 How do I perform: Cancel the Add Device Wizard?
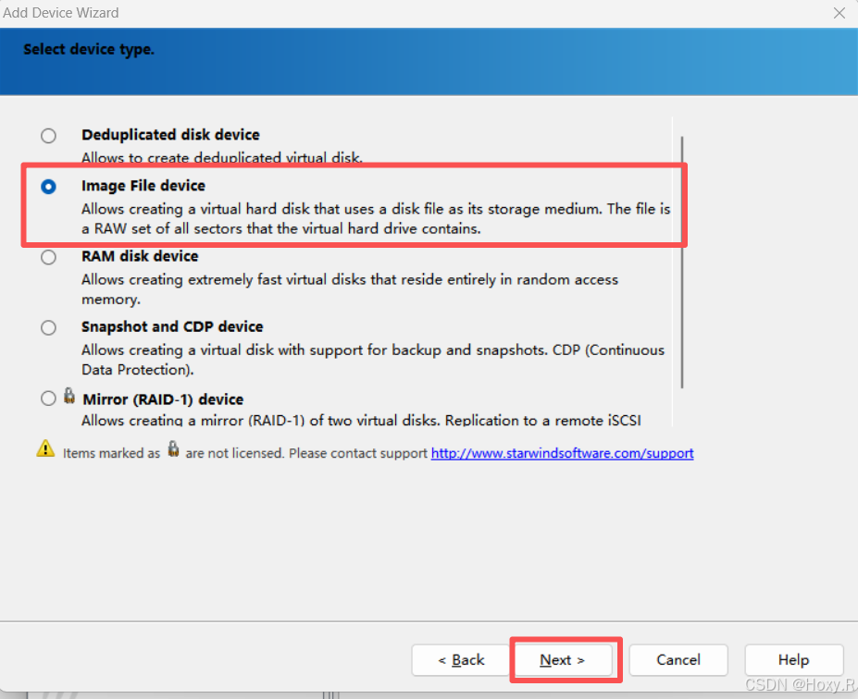(x=678, y=660)
